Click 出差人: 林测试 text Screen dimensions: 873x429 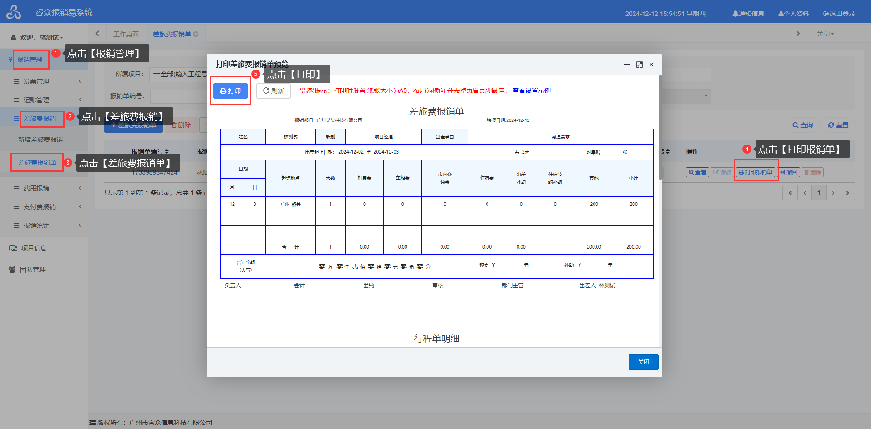[597, 285]
